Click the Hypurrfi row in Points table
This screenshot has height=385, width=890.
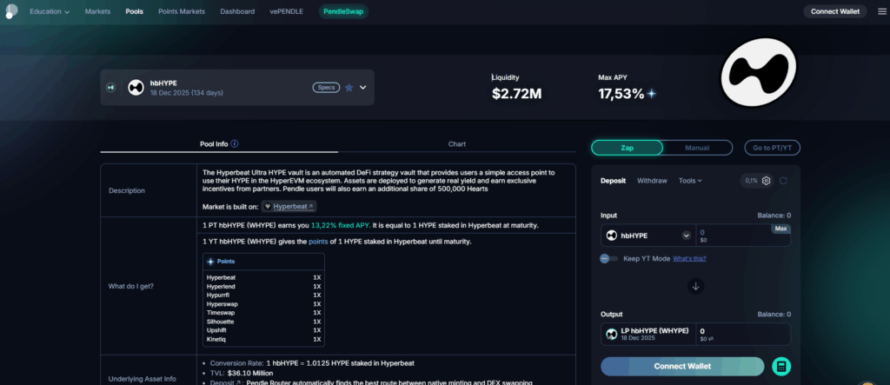(264, 295)
